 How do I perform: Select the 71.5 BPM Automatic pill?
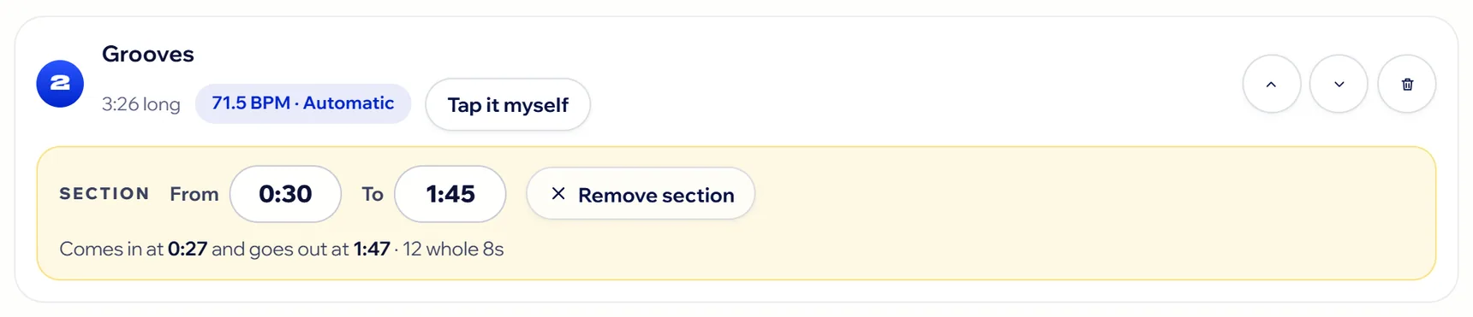[303, 103]
